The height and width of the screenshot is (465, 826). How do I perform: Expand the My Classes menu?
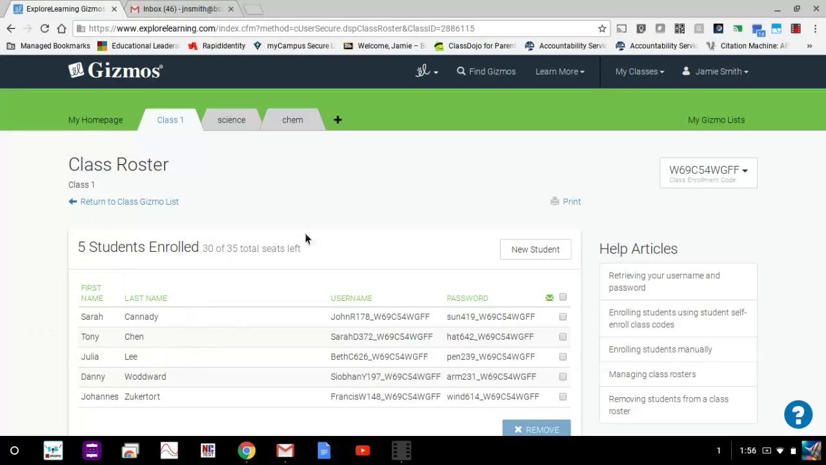pyautogui.click(x=640, y=72)
